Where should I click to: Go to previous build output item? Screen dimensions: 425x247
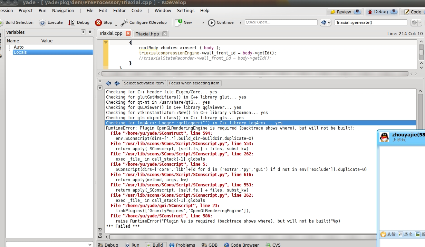pyautogui.click(x=108, y=83)
